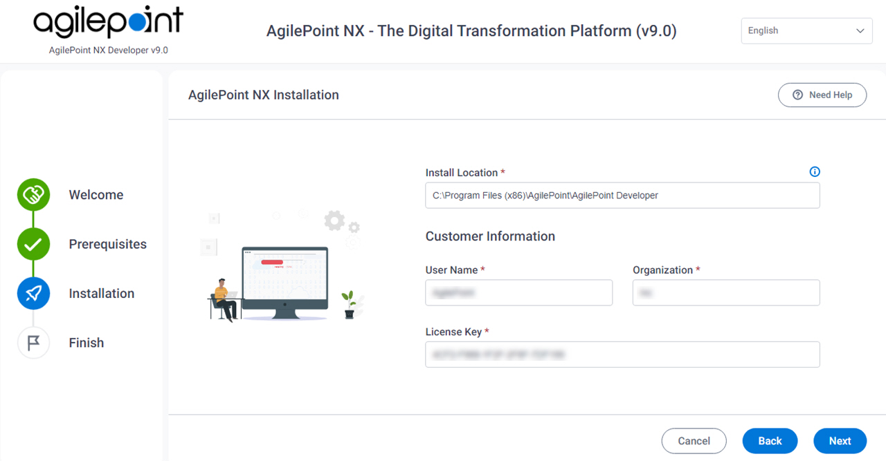Click Next to continue installation
The width and height of the screenshot is (886, 461).
840,441
